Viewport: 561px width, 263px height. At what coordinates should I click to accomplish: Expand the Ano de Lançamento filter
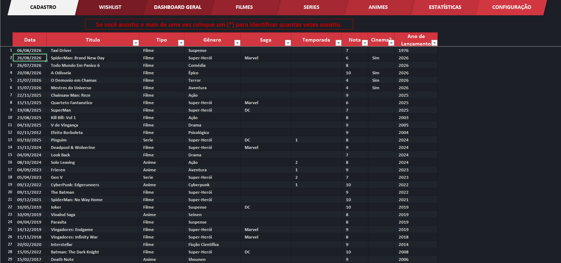pyautogui.click(x=434, y=43)
